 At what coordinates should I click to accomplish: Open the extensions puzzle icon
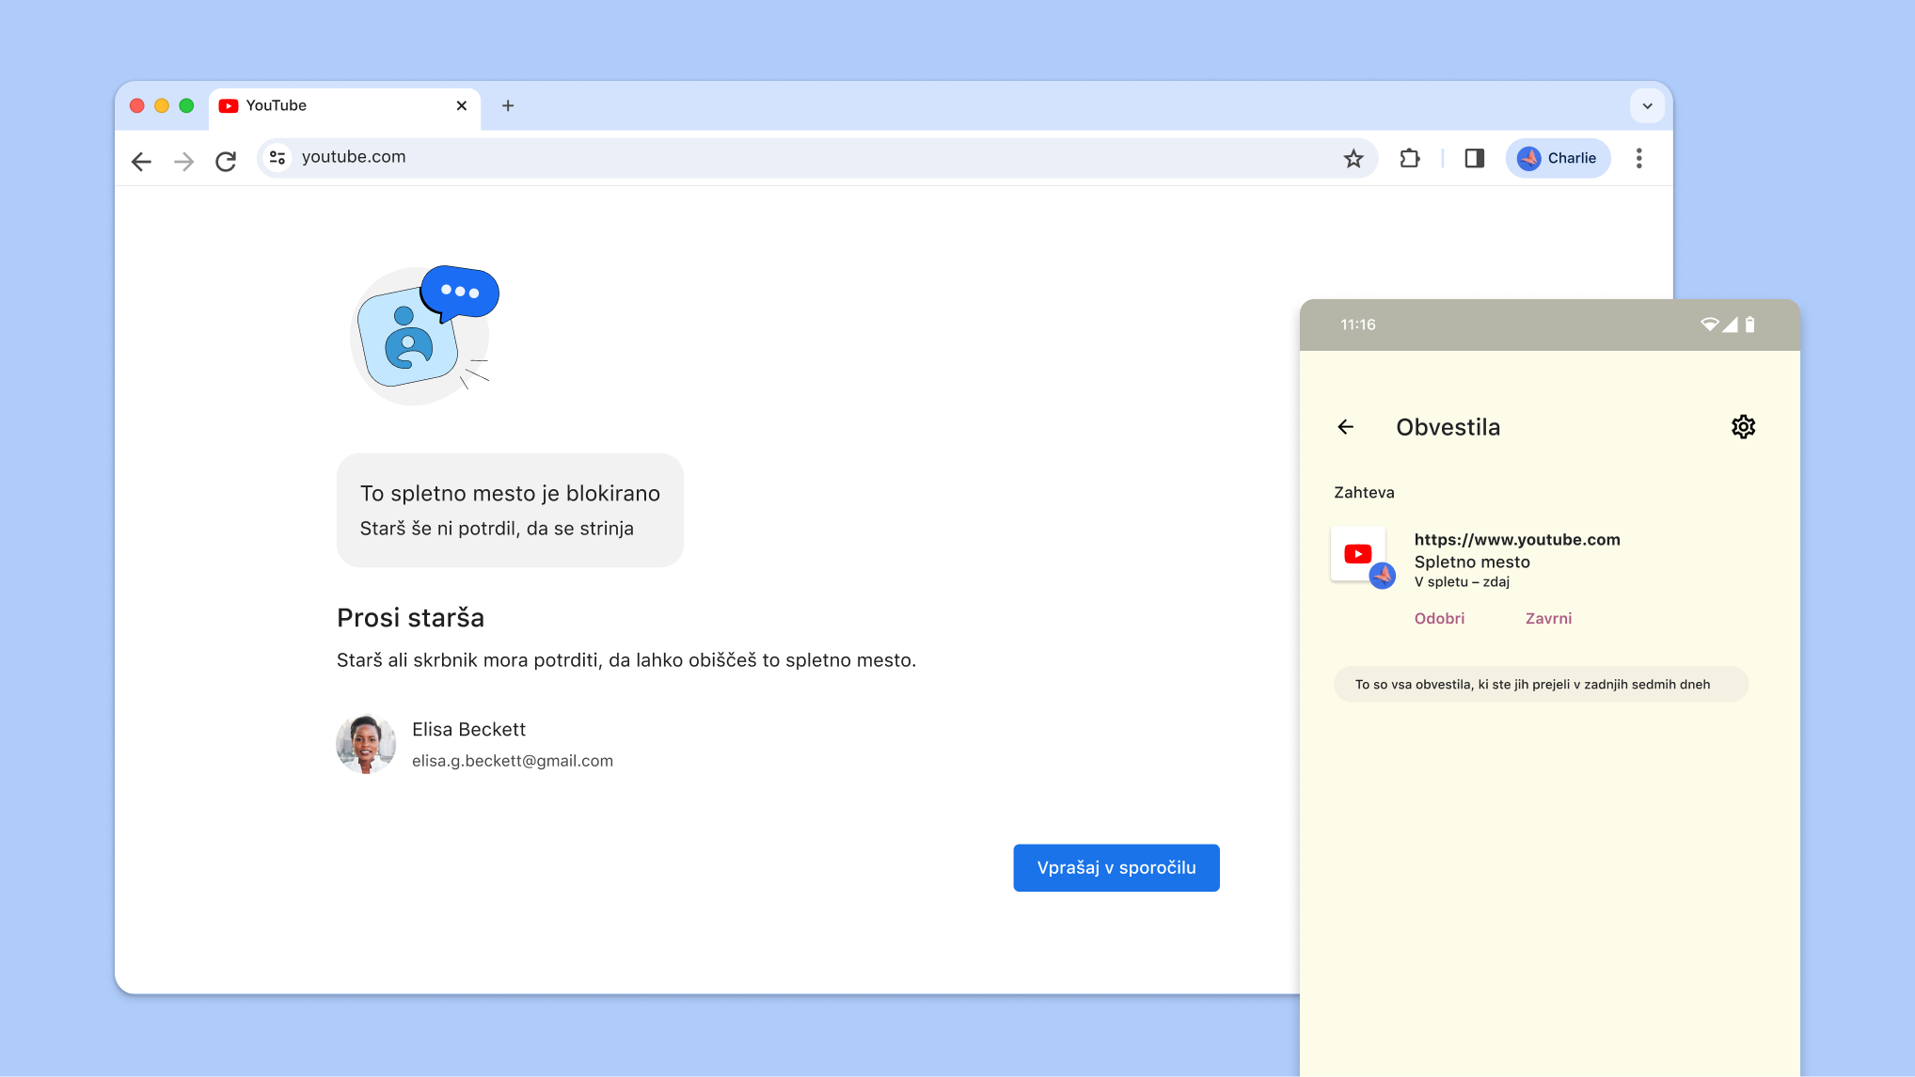[1409, 158]
